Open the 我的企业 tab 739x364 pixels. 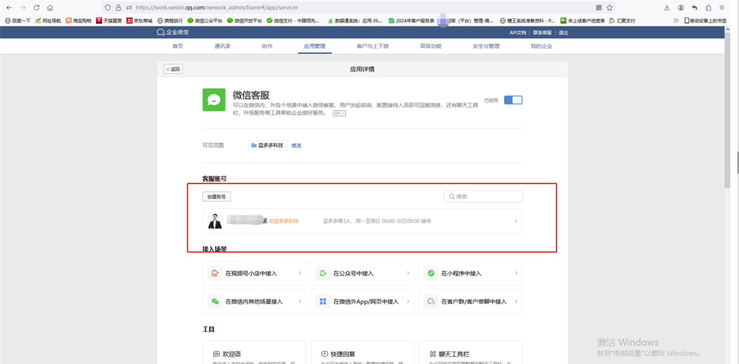(541, 46)
